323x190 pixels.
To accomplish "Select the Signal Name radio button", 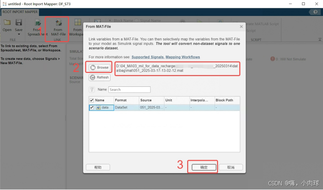I will pyautogui.click(x=136, y=21).
